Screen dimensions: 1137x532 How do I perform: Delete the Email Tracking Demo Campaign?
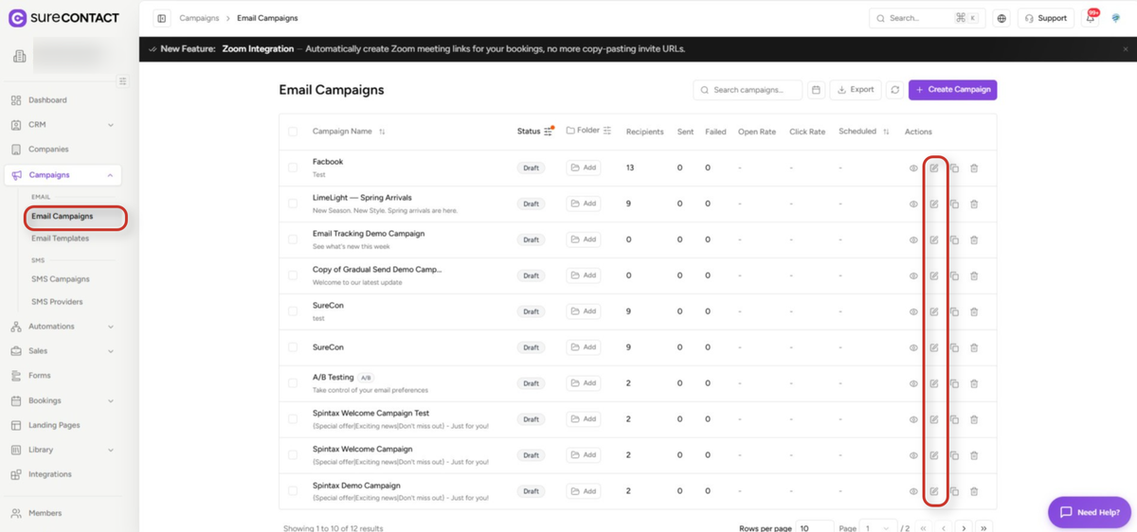pos(974,240)
